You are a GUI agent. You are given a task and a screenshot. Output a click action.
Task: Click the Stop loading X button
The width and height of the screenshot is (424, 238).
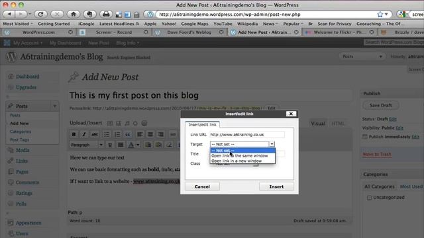coord(57,14)
